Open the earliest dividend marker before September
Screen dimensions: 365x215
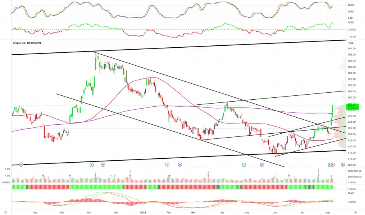(x=21, y=165)
